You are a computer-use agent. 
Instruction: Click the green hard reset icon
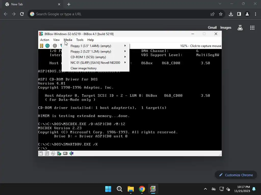click(x=47, y=46)
